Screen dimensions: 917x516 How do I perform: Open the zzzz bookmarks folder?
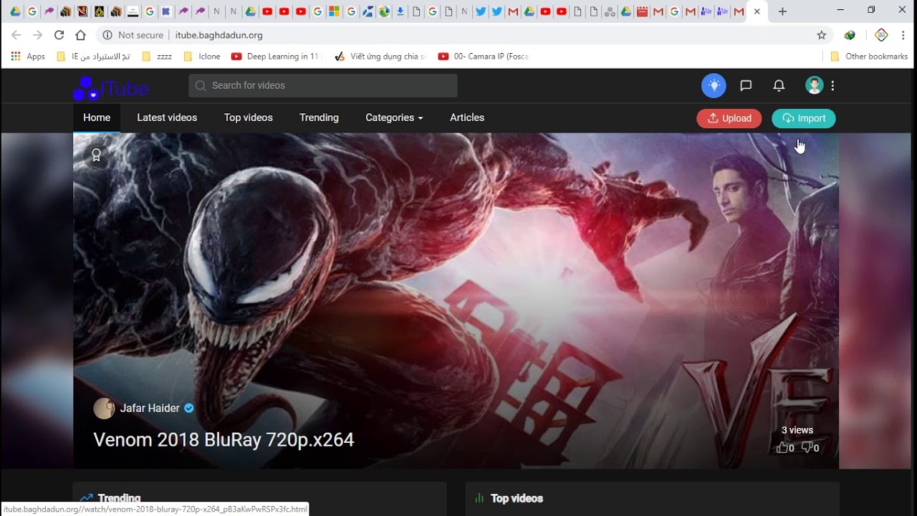pos(157,56)
